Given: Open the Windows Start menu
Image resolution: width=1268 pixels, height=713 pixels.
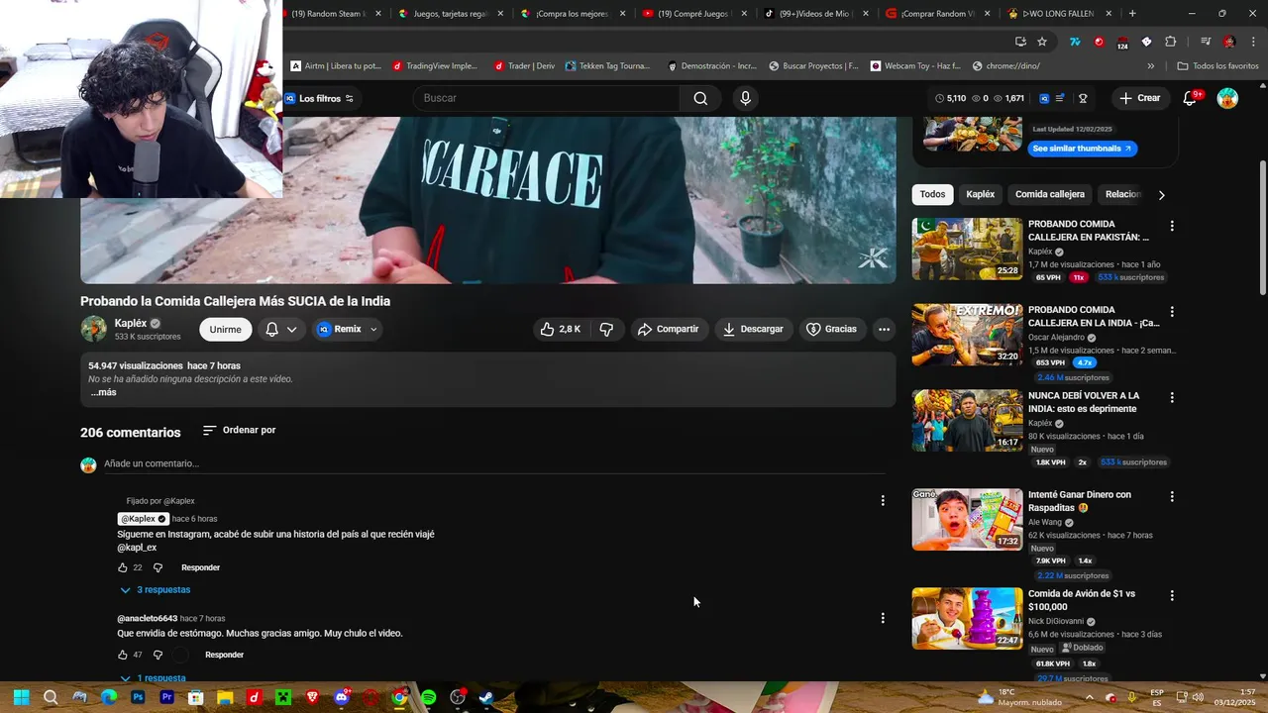Looking at the screenshot, I should [21, 697].
